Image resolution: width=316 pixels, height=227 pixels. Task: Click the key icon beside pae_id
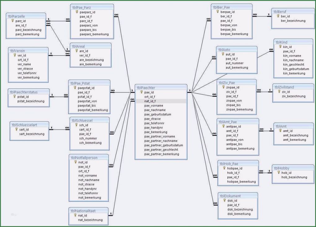point(142,92)
